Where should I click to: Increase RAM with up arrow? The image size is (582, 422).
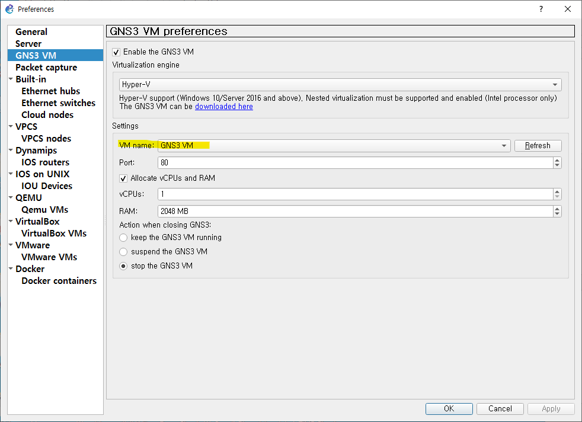tap(557, 209)
